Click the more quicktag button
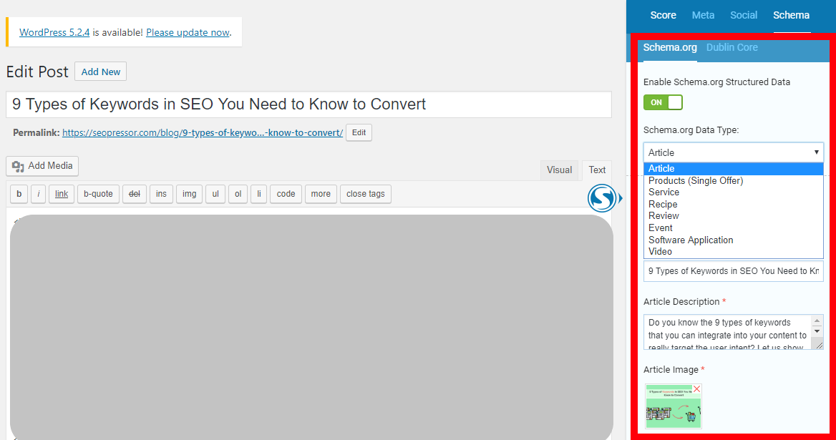Screen dimensions: 836x440 pyautogui.click(x=321, y=194)
